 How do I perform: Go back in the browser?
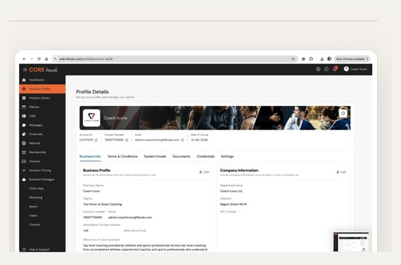tap(24, 59)
